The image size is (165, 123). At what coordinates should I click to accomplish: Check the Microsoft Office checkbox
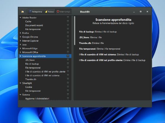click(68, 52)
